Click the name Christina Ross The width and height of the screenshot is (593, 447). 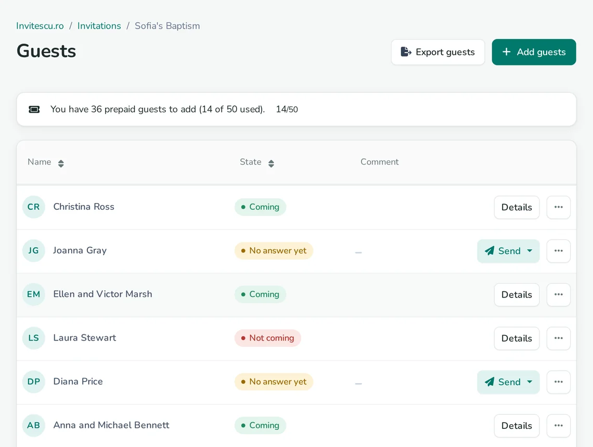point(84,207)
